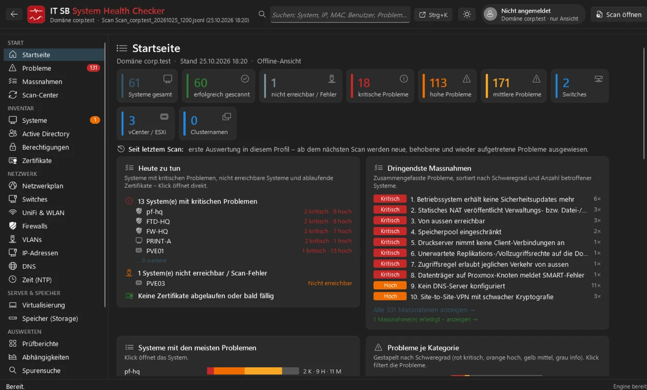Open the erfolgreich gescannt 60 card
Image resolution: width=647 pixels, height=390 pixels.
point(219,86)
